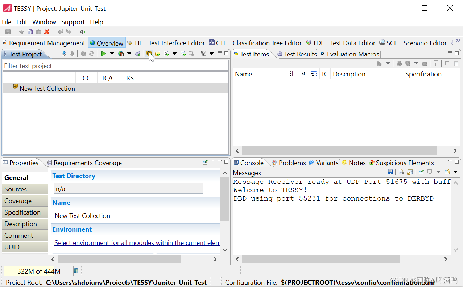Open the Window menu

(x=44, y=22)
